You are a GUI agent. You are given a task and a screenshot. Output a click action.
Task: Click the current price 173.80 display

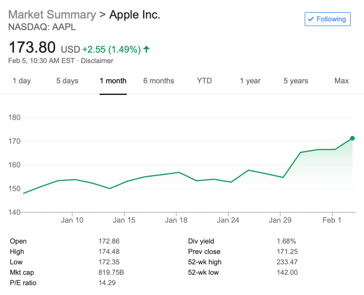coord(32,47)
